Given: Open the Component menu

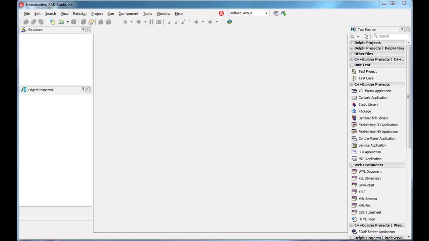Looking at the screenshot, I should [x=128, y=13].
